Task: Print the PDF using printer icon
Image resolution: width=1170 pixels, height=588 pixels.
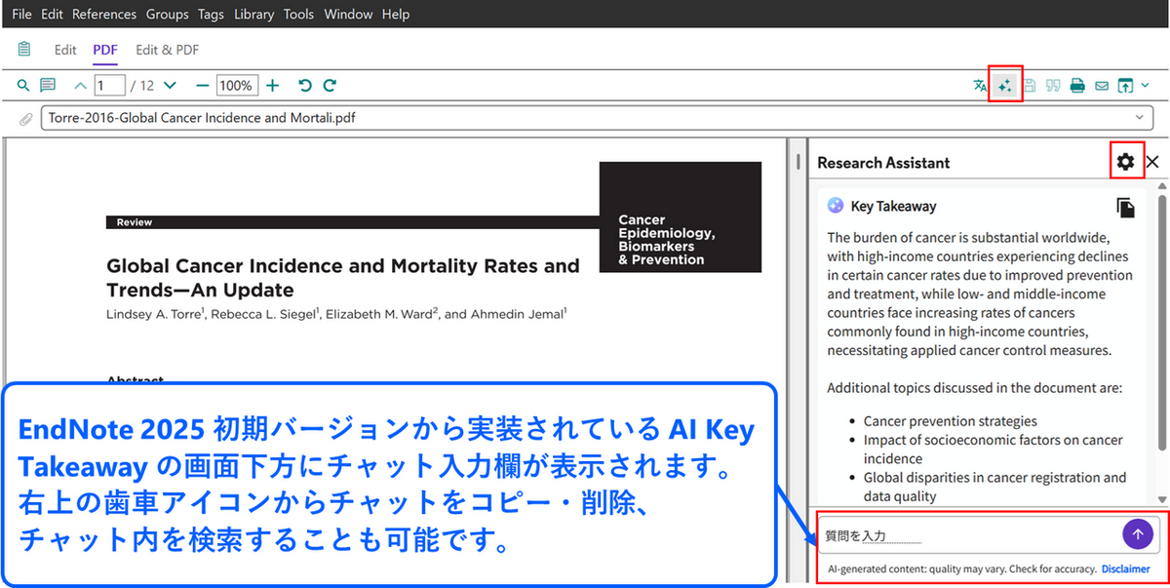Action: coord(1077,86)
